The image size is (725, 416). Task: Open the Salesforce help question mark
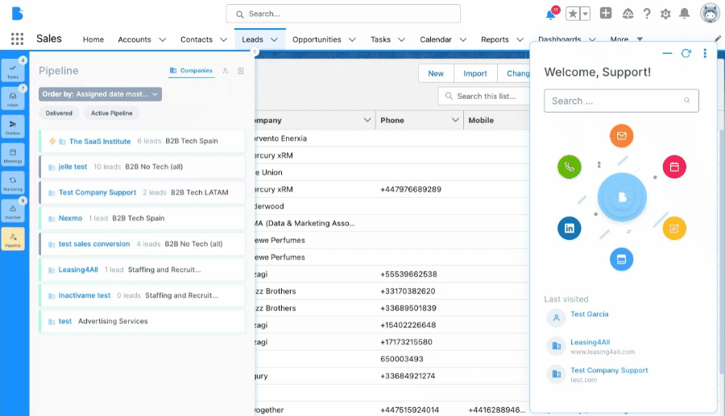click(647, 14)
